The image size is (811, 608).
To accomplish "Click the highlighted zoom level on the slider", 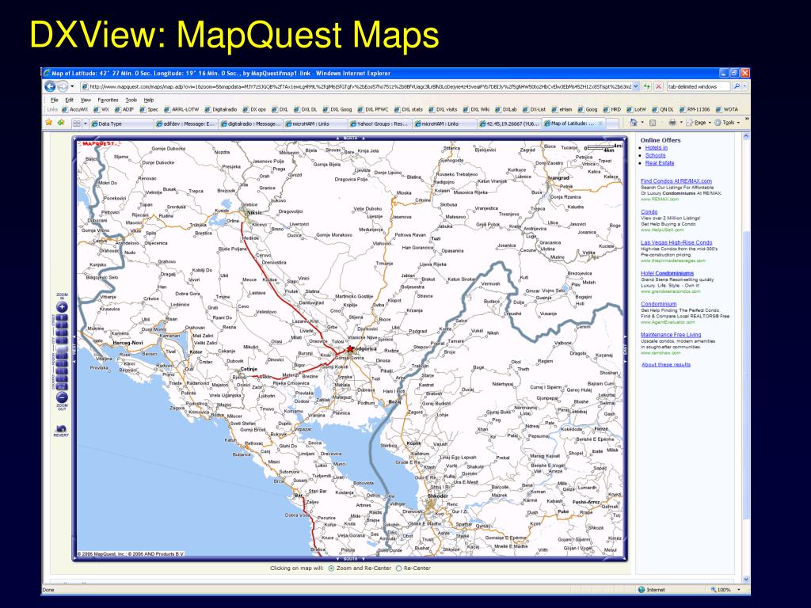I will (62, 349).
